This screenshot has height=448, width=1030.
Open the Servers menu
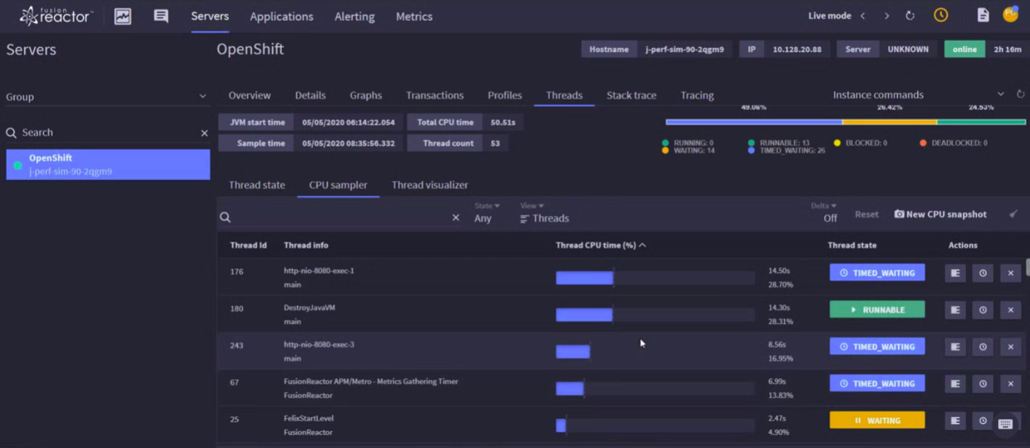click(x=210, y=16)
